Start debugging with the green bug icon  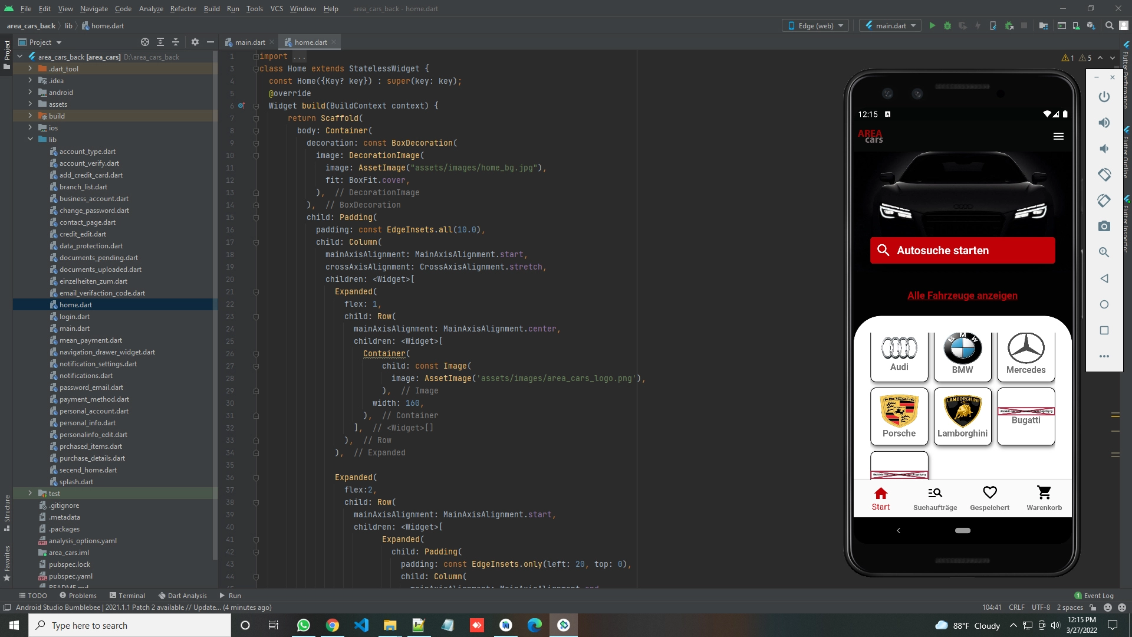coord(947,26)
